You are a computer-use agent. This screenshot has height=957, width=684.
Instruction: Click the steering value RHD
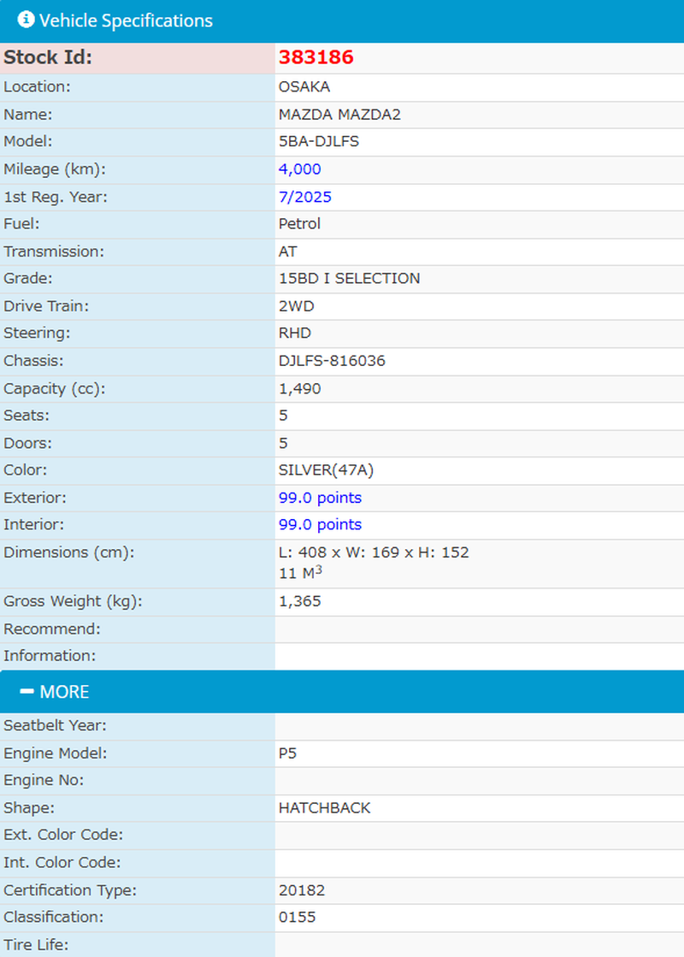click(295, 334)
